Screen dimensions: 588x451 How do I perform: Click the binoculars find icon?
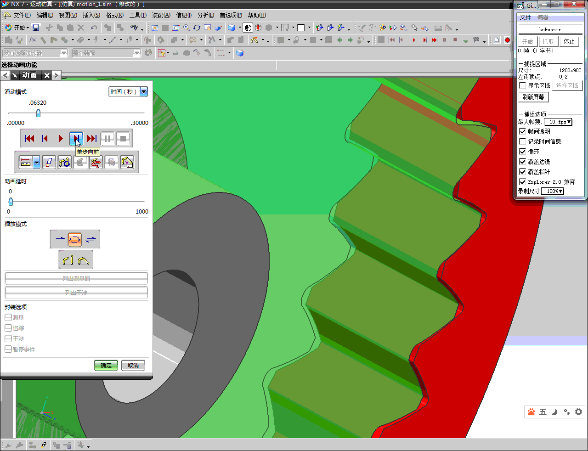point(134,28)
